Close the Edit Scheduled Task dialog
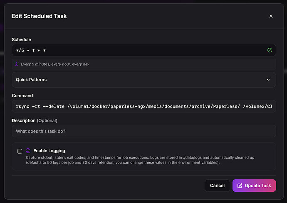Image resolution: width=287 pixels, height=203 pixels. tap(271, 16)
